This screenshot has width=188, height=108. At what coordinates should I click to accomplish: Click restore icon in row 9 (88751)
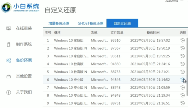182,103
